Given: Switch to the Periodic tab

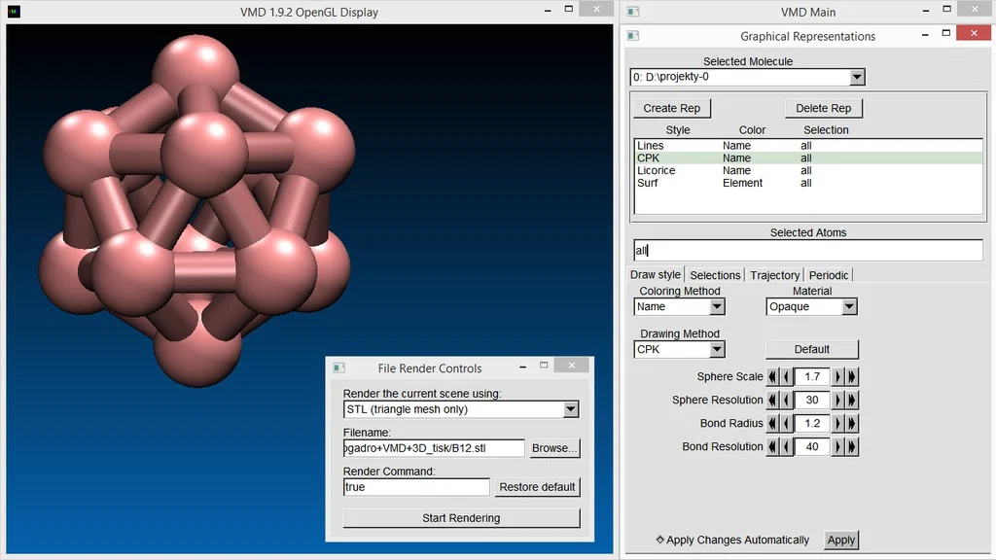Looking at the screenshot, I should tap(829, 275).
